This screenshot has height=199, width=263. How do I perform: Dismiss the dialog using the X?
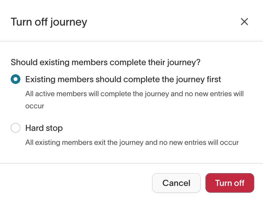pos(244,22)
